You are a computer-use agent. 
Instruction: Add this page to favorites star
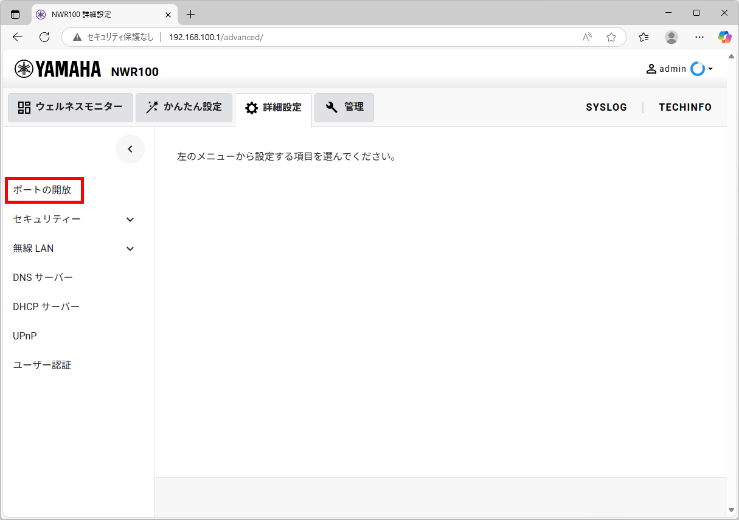(x=611, y=37)
